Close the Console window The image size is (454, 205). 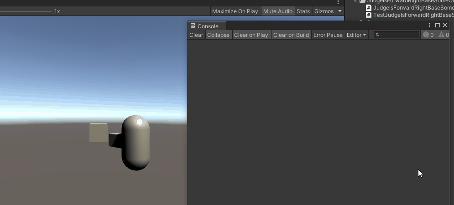(445, 25)
